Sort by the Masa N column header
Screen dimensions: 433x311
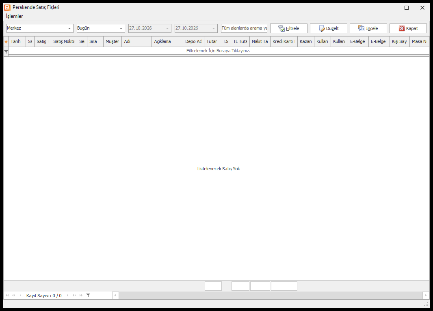420,42
